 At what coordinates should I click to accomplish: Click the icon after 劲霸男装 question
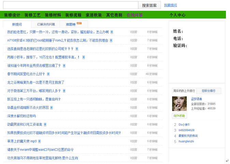point(45,124)
